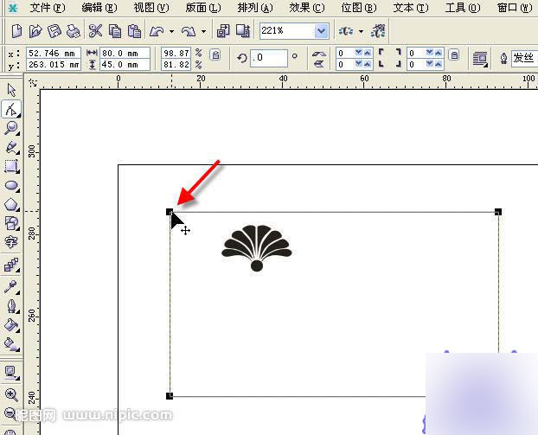Viewport: 538px width, 435px height.
Task: Open the Redo history dropdown arrow
Action: click(x=203, y=31)
